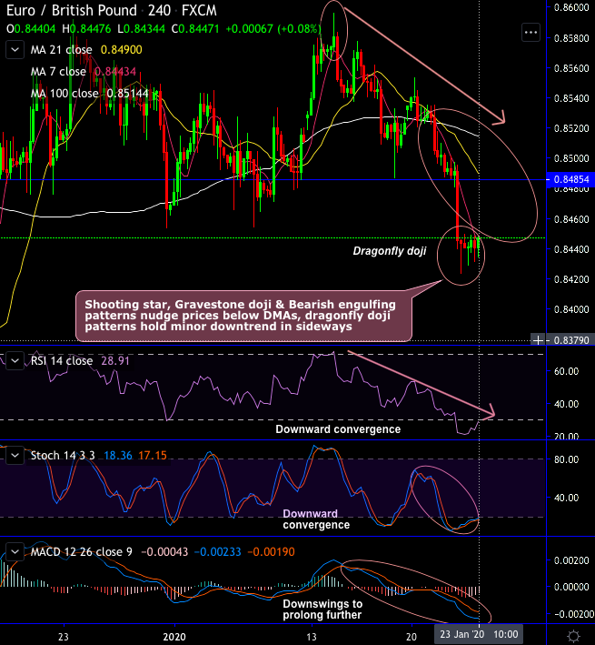Image resolution: width=595 pixels, height=645 pixels.
Task: Click the 23 date on time axis
Action: tap(63, 637)
